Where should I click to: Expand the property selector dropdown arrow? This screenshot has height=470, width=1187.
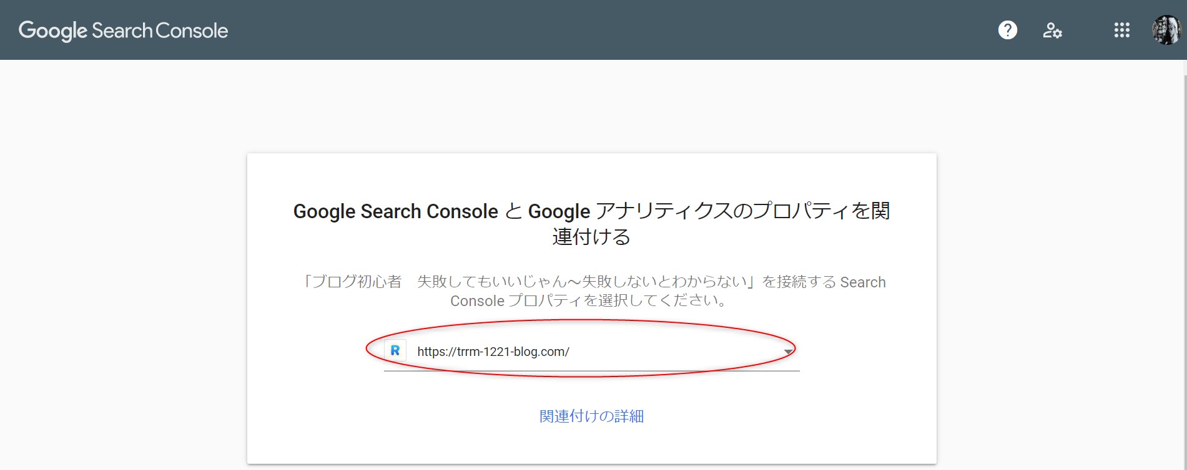click(x=788, y=352)
